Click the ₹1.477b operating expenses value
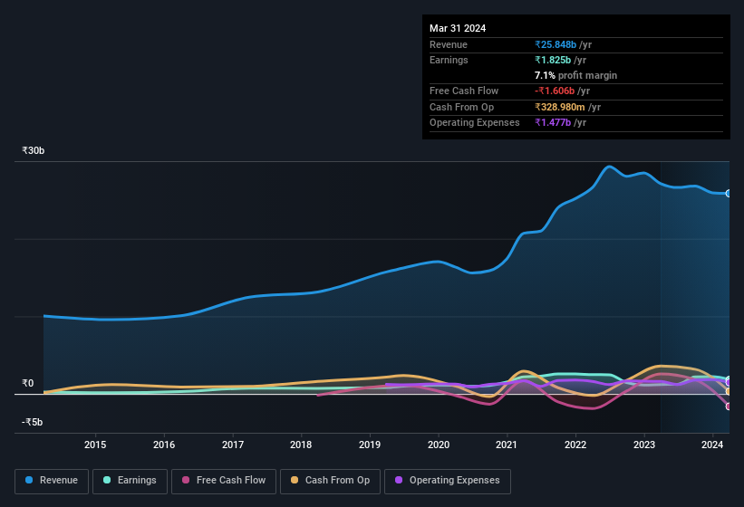 pyautogui.click(x=553, y=123)
